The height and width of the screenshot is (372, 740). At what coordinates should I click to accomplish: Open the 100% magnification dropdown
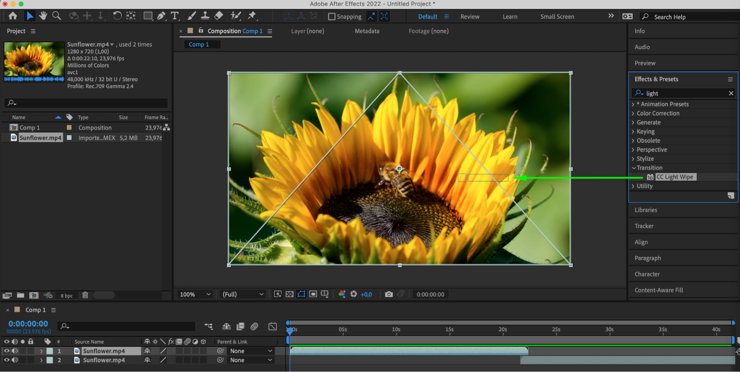195,294
